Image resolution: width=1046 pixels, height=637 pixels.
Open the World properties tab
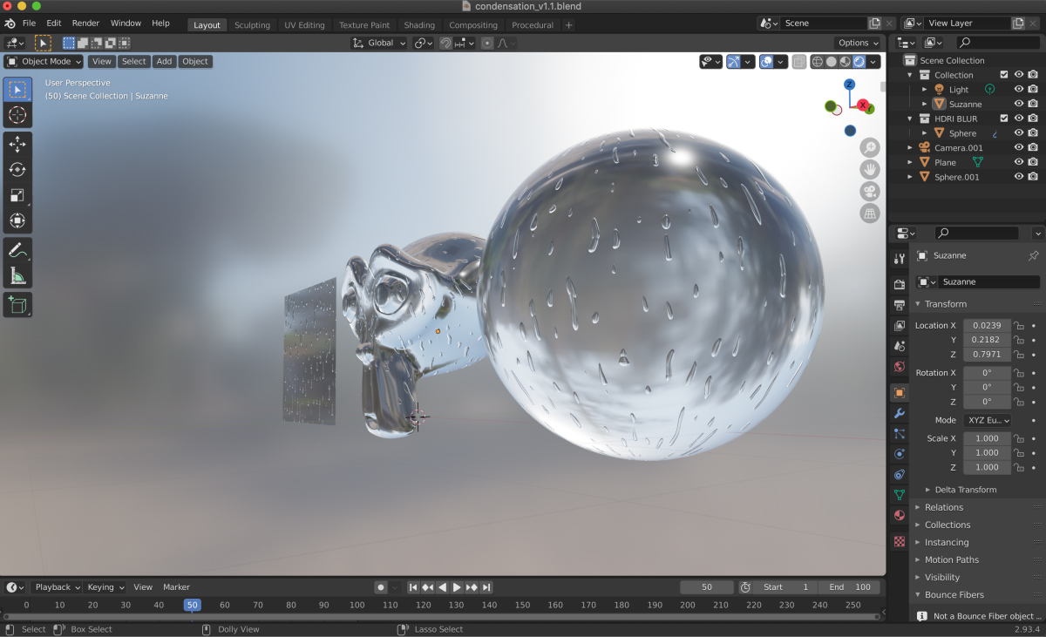900,367
